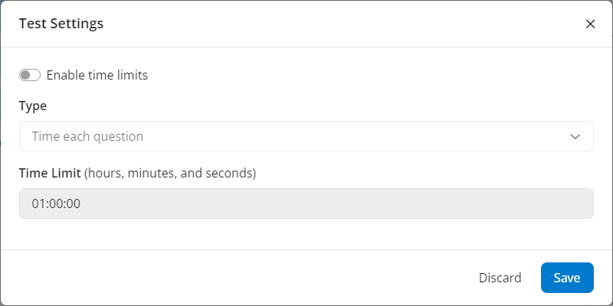The image size is (613, 306).
Task: Click the "Test Settings" dialog title
Action: click(61, 24)
